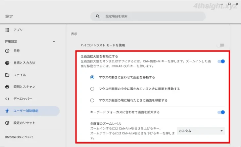This screenshot has width=241, height=147.
Task: Select マウスが画面の端に触れたとき radio option
Action: [x=92, y=101]
